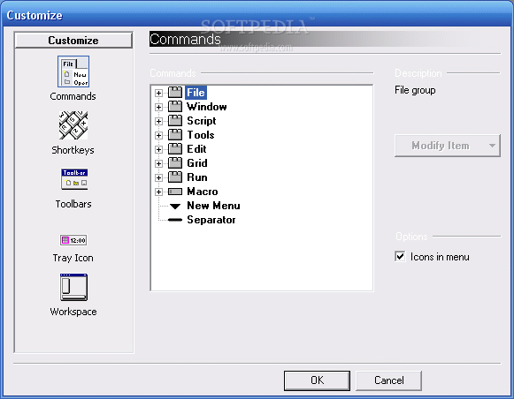Open the Tray Icon clock icon
514x399 pixels.
[x=73, y=240]
